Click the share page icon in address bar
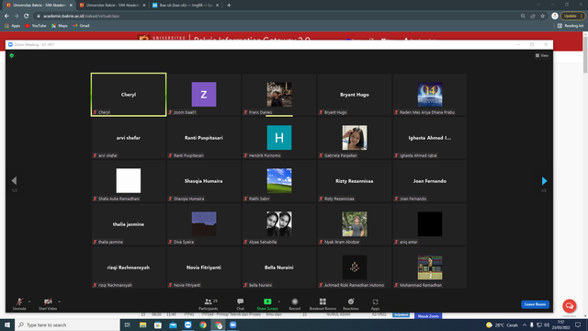 tap(533, 17)
